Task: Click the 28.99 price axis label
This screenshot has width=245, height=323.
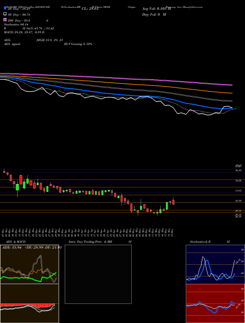Action: [239, 201]
